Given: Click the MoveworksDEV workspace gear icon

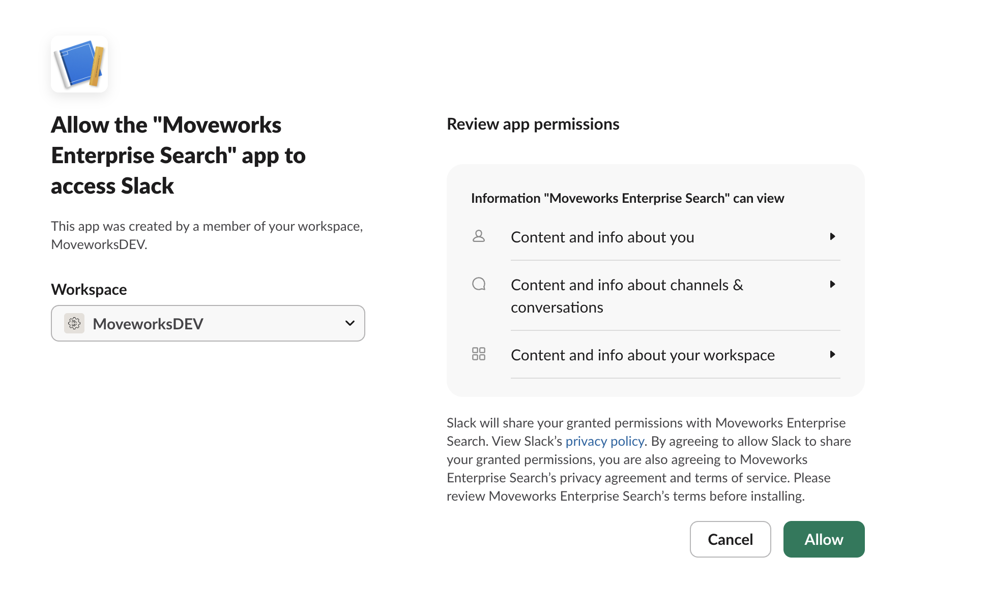Looking at the screenshot, I should [74, 323].
